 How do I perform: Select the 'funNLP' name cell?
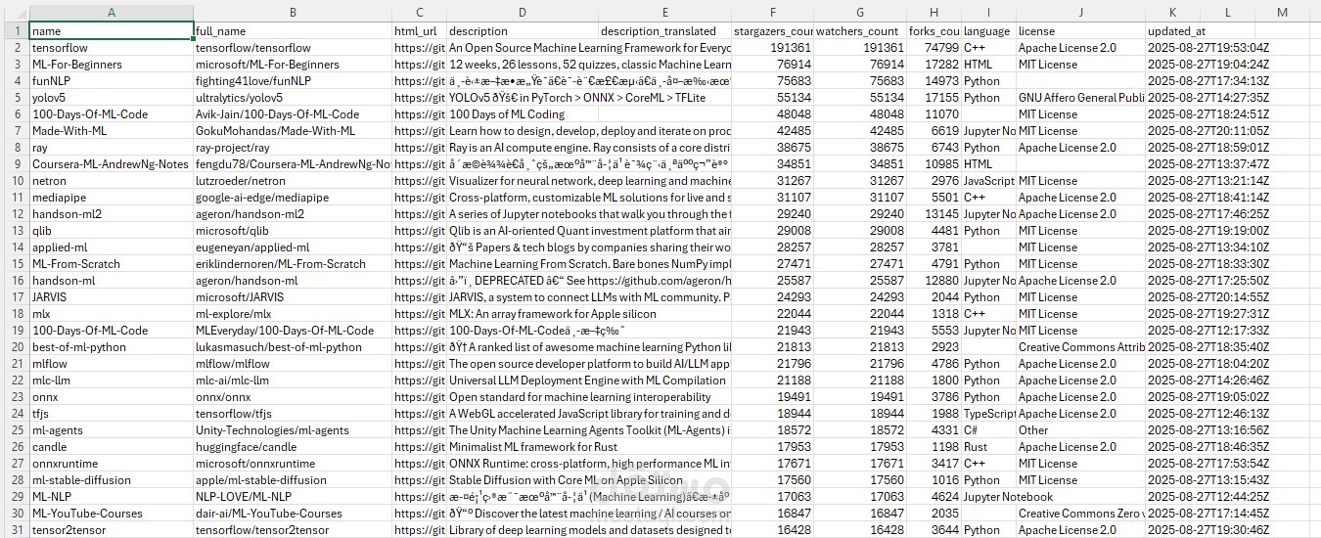(x=112, y=81)
